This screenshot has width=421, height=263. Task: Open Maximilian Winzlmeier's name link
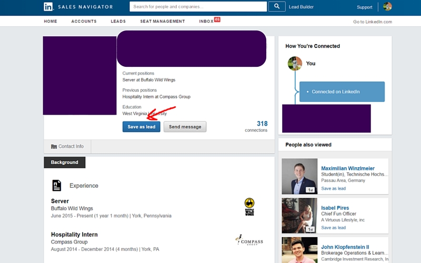[348, 168]
